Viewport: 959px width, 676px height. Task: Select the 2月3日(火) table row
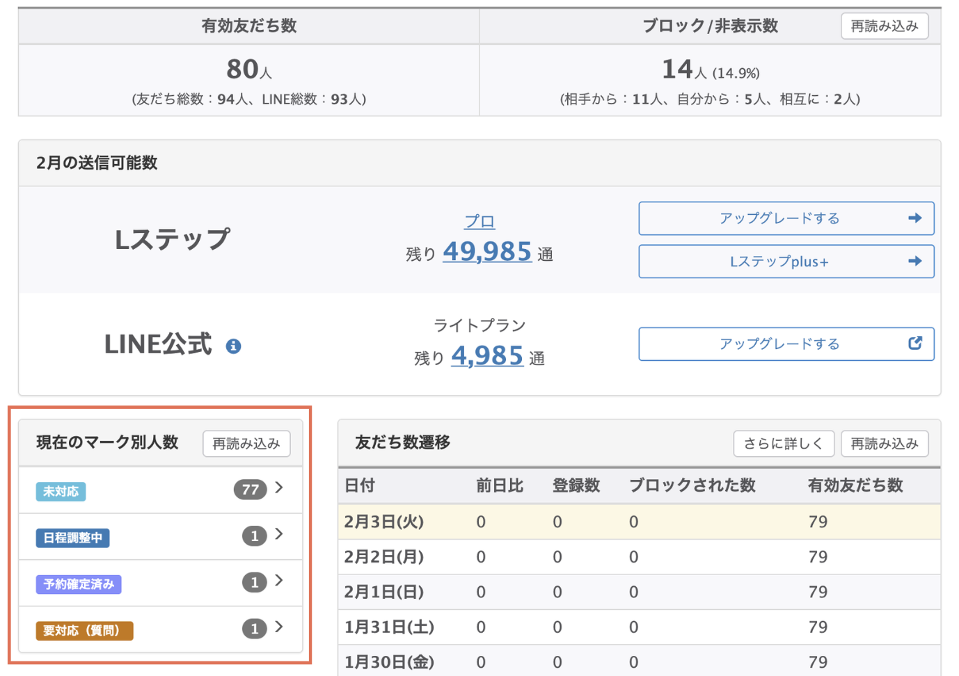(638, 522)
